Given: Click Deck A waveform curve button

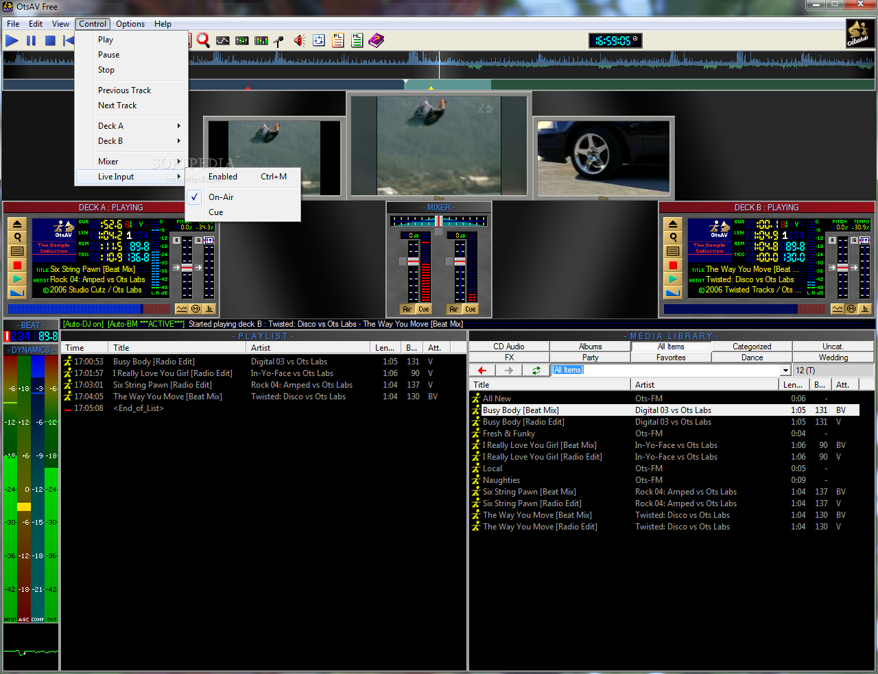Looking at the screenshot, I should coord(182,309).
